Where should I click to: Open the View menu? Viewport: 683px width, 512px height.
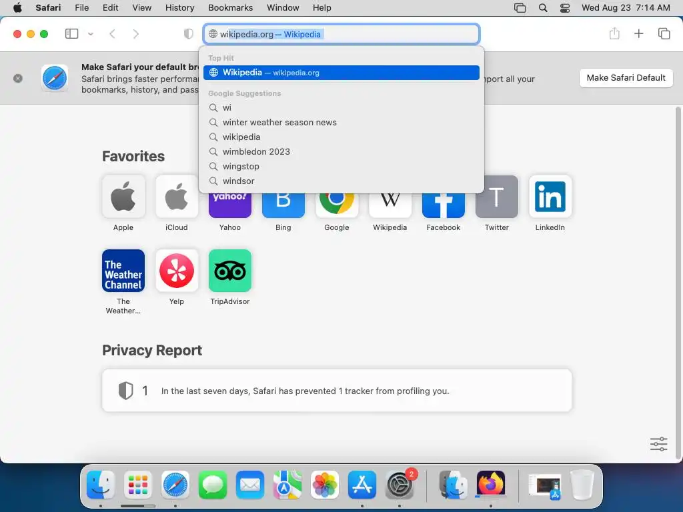(142, 7)
